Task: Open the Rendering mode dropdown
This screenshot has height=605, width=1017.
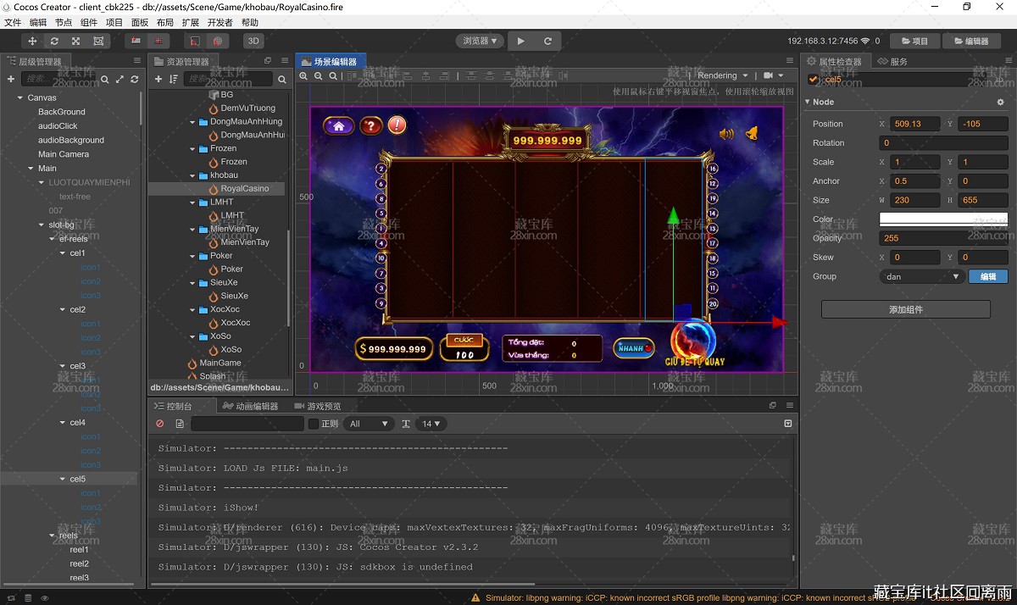Action: (722, 75)
